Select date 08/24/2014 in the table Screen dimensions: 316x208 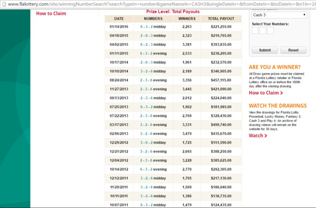click(x=119, y=80)
